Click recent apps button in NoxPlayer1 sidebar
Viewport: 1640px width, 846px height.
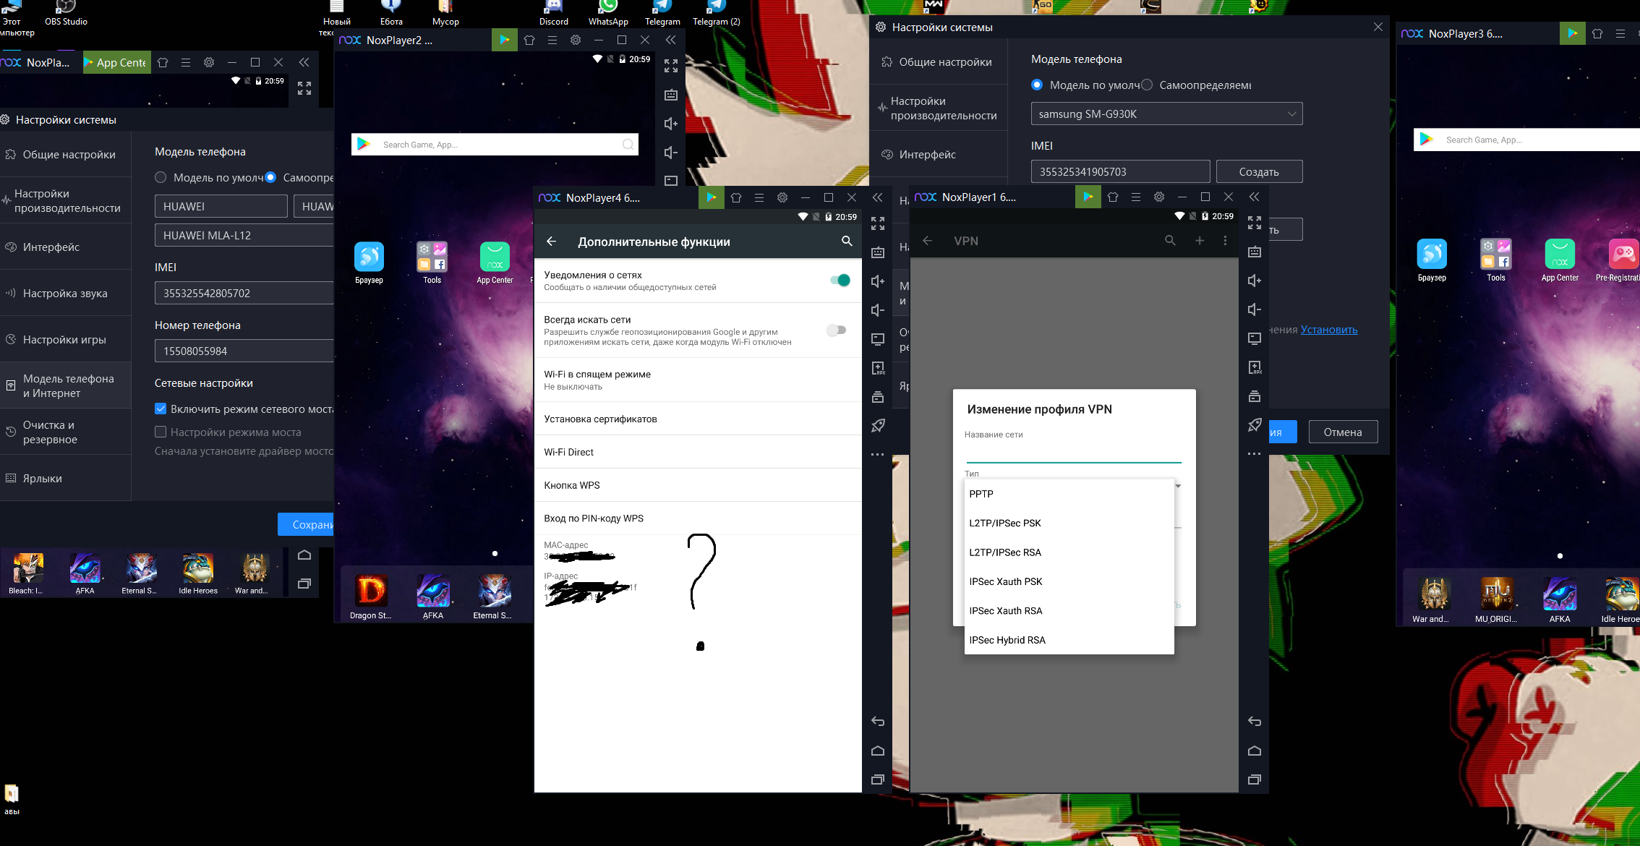tap(1255, 779)
